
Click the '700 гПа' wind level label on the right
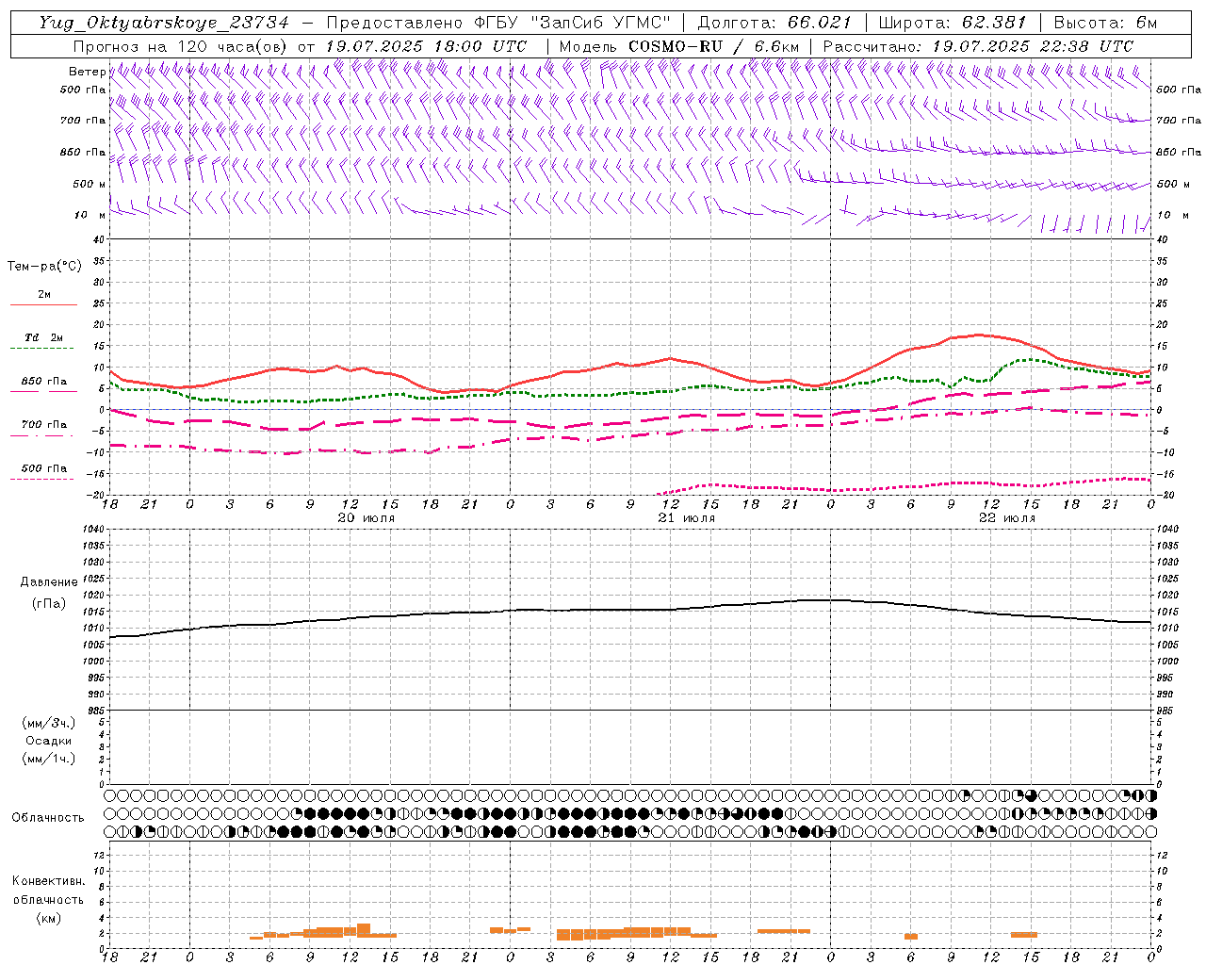coord(1179,121)
